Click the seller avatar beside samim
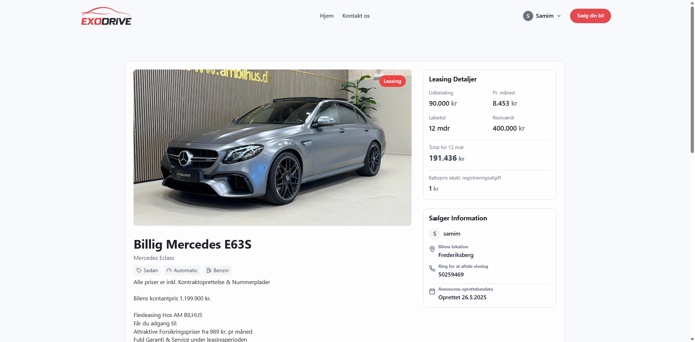 (x=435, y=234)
